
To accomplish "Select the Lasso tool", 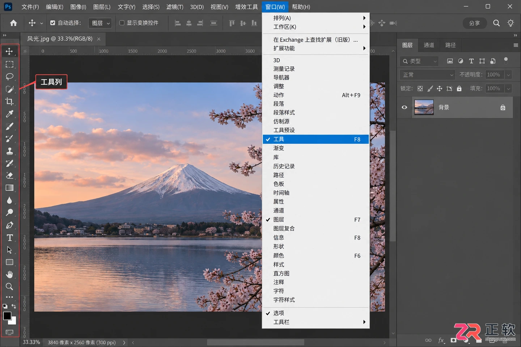I will point(9,76).
